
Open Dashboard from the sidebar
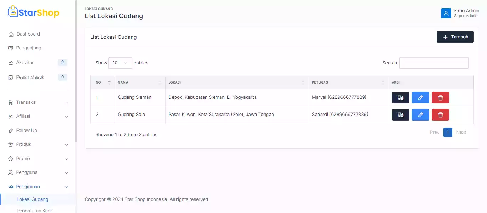(28, 34)
